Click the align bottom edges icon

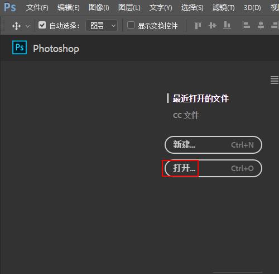pos(227,25)
